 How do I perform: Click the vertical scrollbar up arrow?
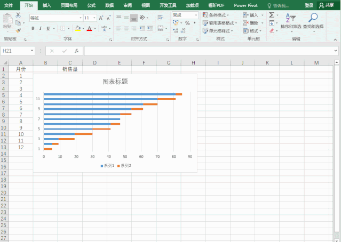tap(336, 62)
